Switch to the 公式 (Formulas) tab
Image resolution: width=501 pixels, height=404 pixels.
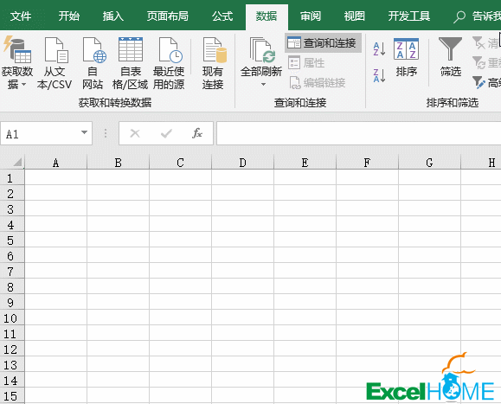tap(222, 16)
